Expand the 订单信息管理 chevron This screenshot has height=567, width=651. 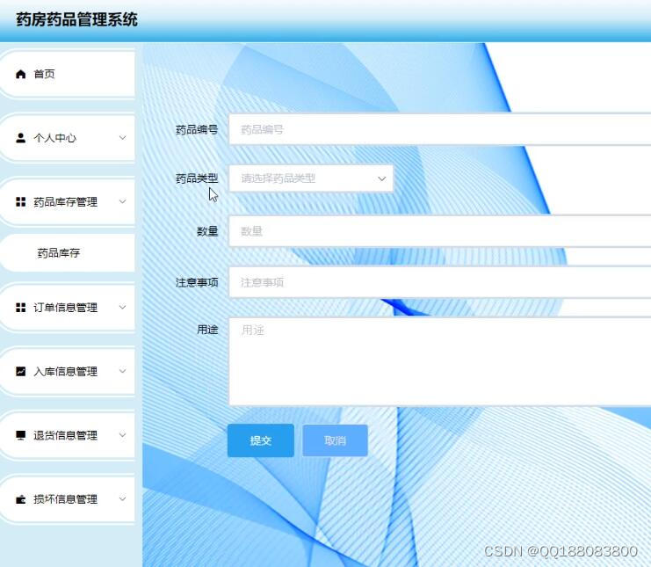click(122, 307)
